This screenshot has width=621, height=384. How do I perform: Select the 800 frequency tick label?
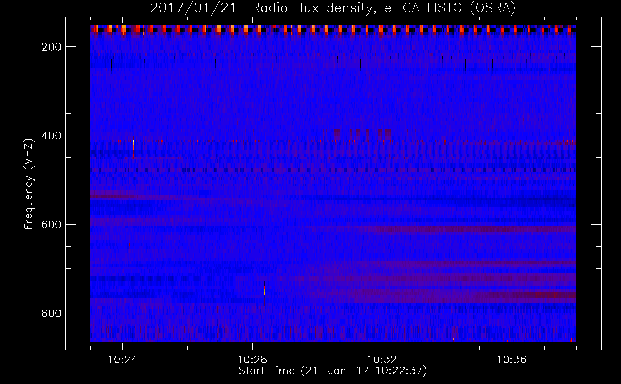(x=51, y=313)
